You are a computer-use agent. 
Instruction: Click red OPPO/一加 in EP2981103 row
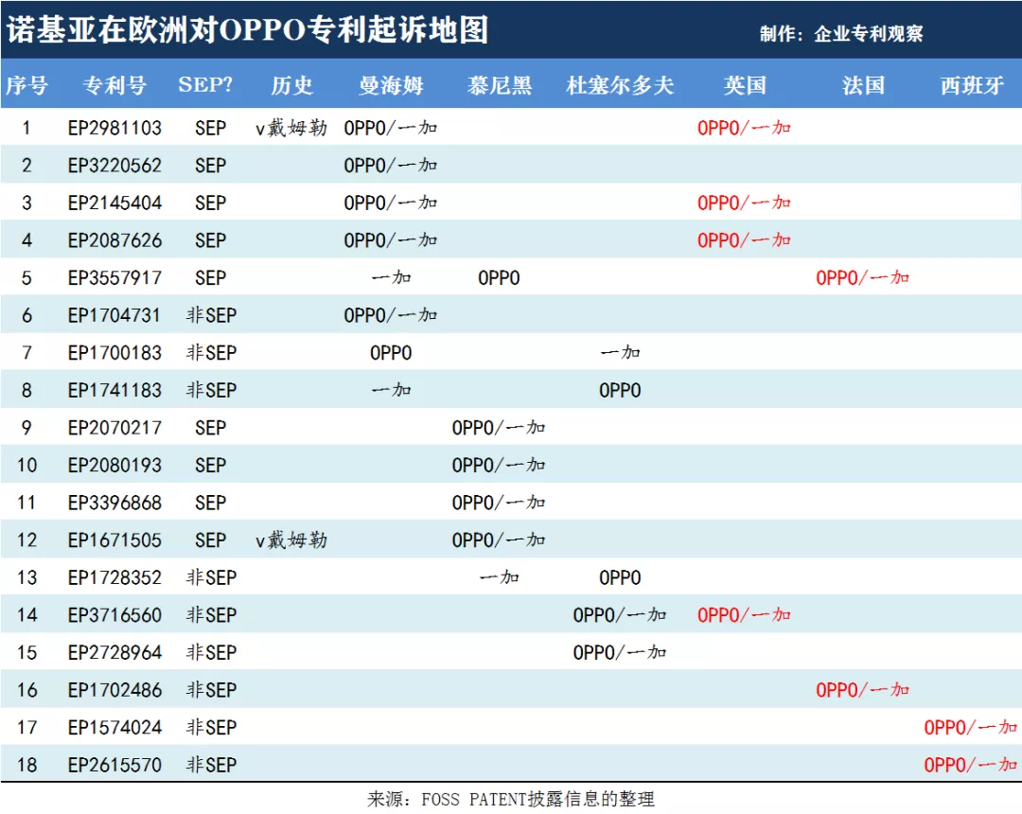pos(744,128)
